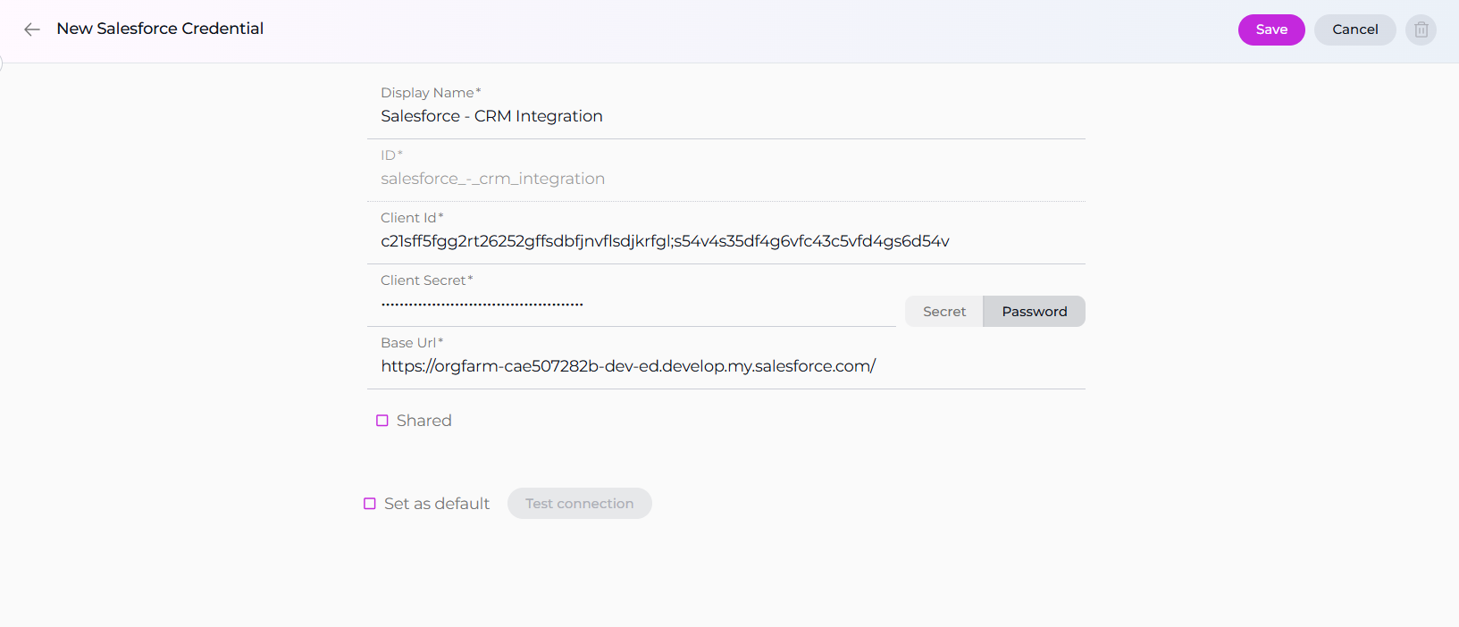
Task: Select the Password mode option
Action: tap(1034, 312)
